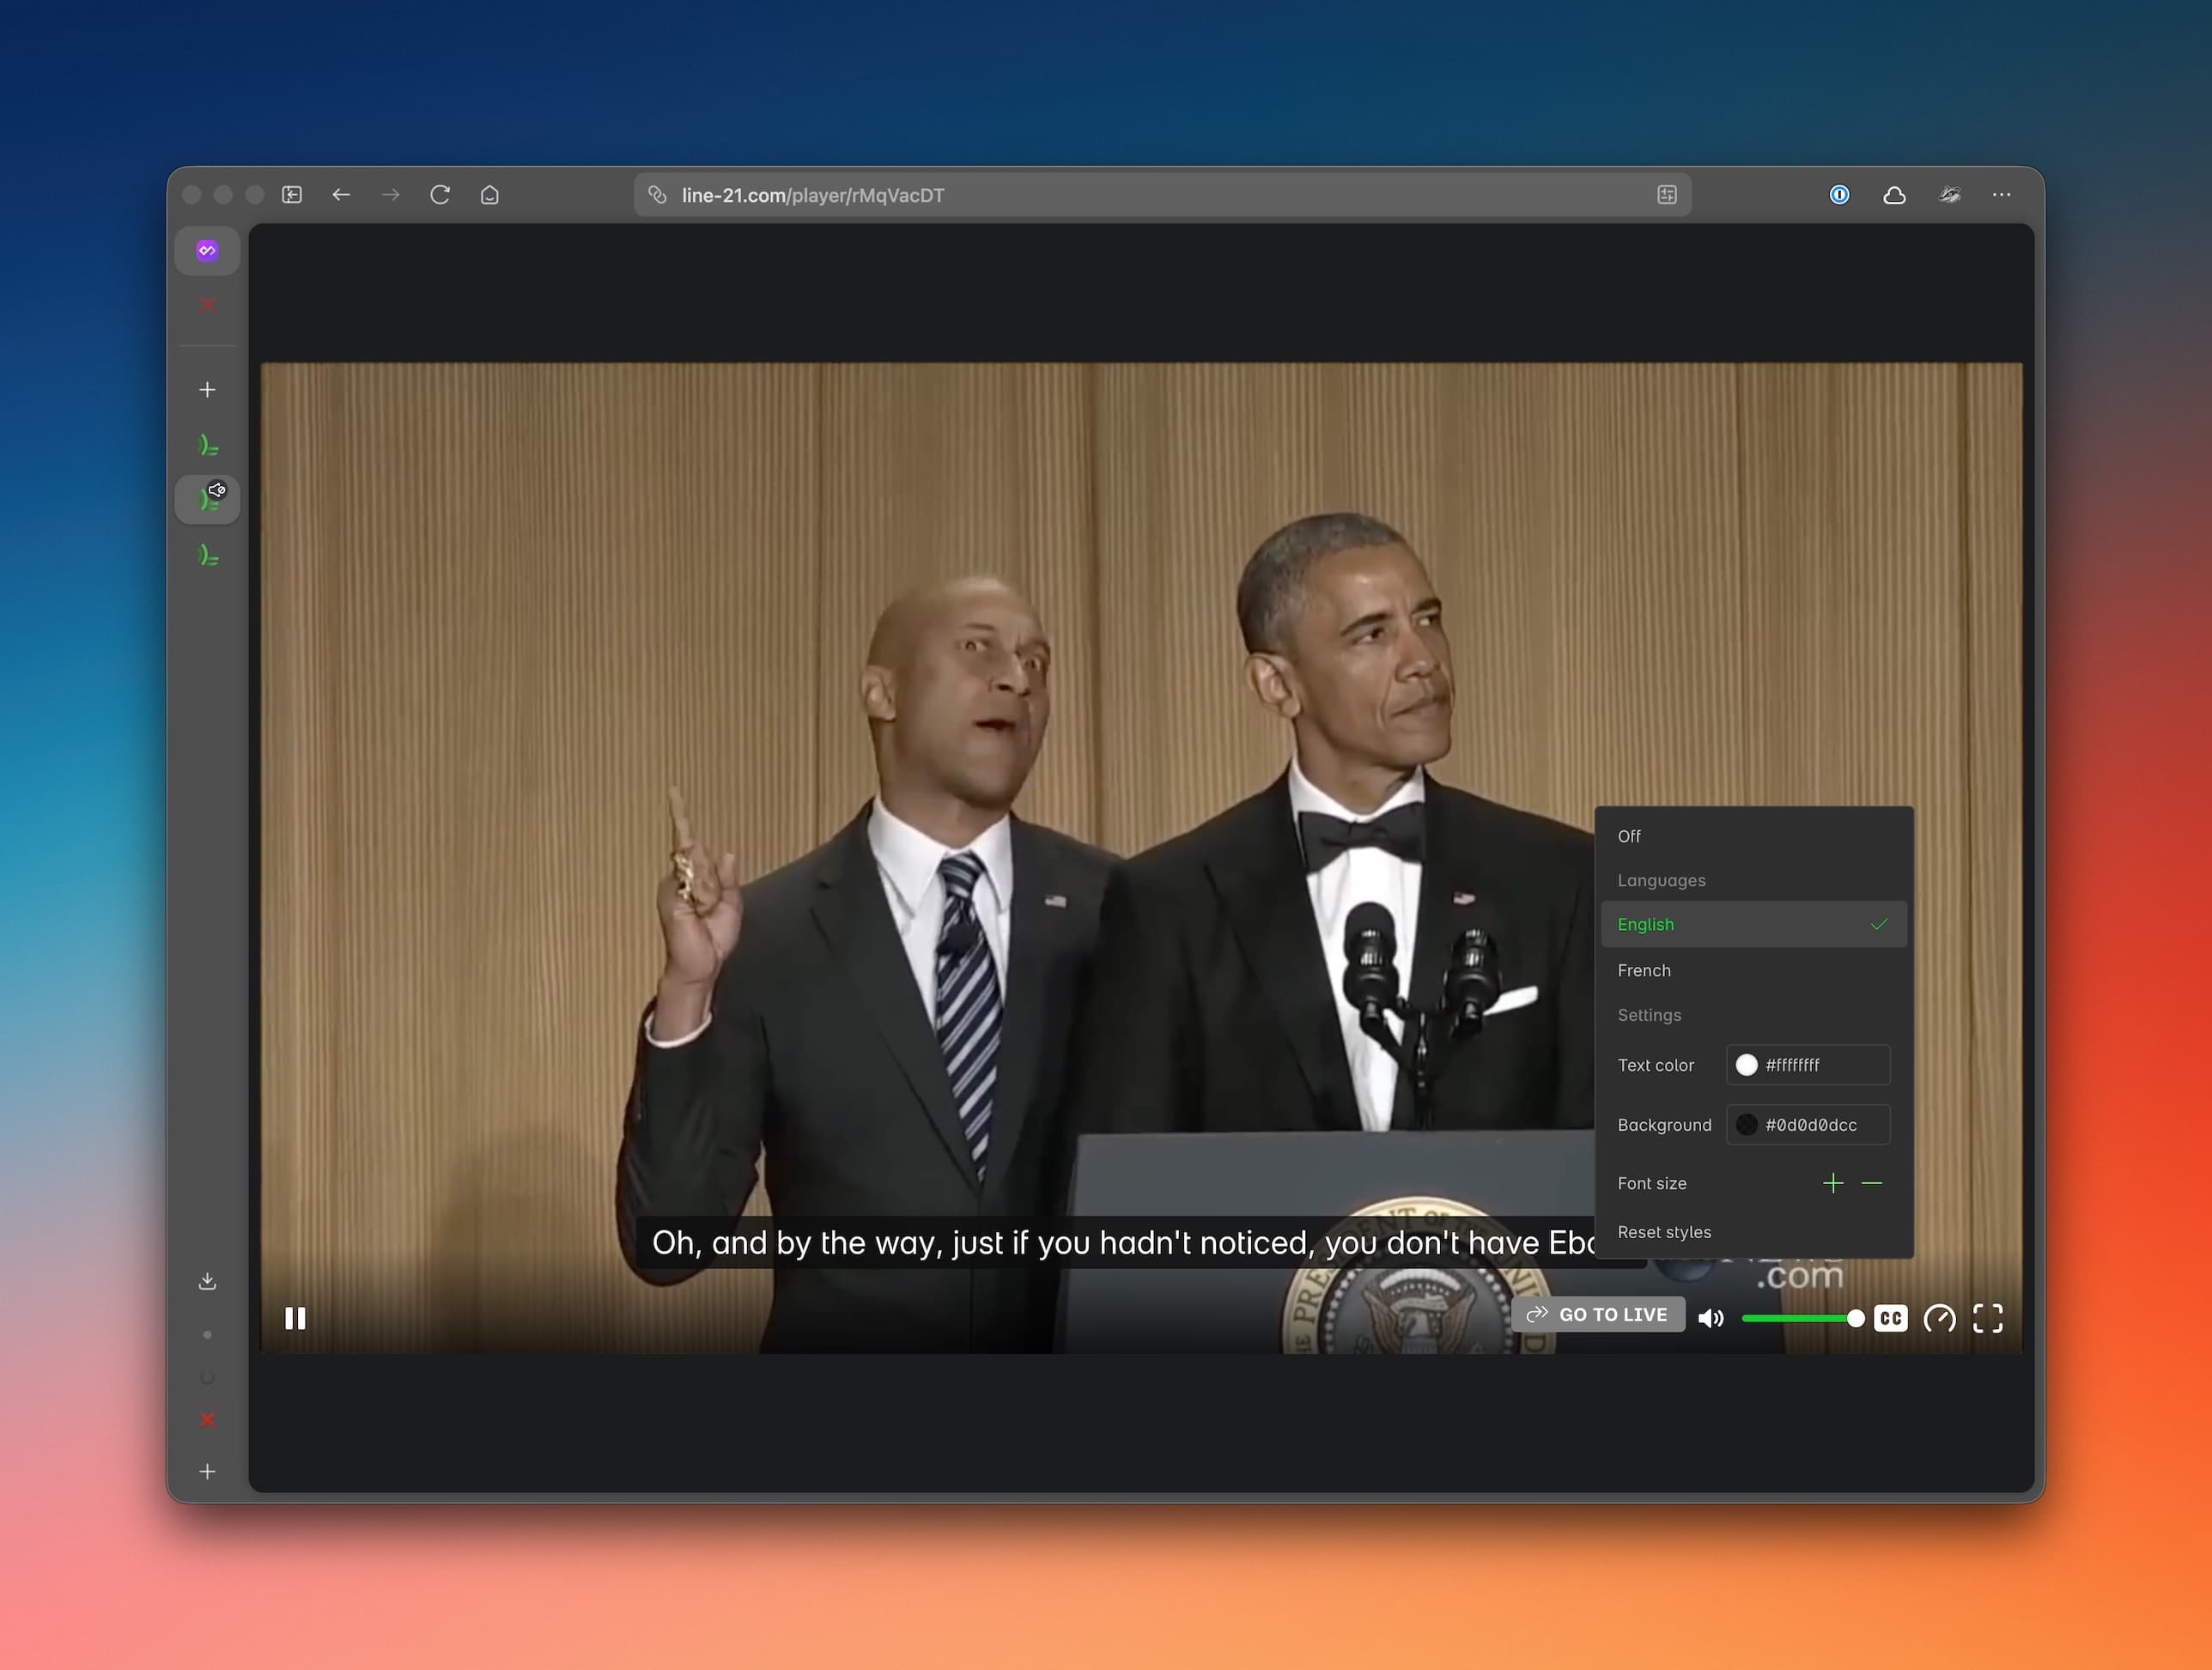Screen dimensions: 2212x1670
Task: Open the browser three-dots menu
Action: [2001, 195]
